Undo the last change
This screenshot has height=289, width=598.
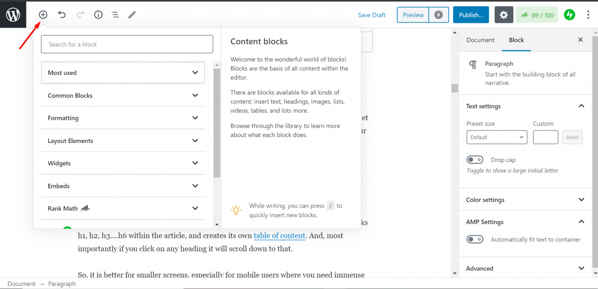pyautogui.click(x=62, y=14)
